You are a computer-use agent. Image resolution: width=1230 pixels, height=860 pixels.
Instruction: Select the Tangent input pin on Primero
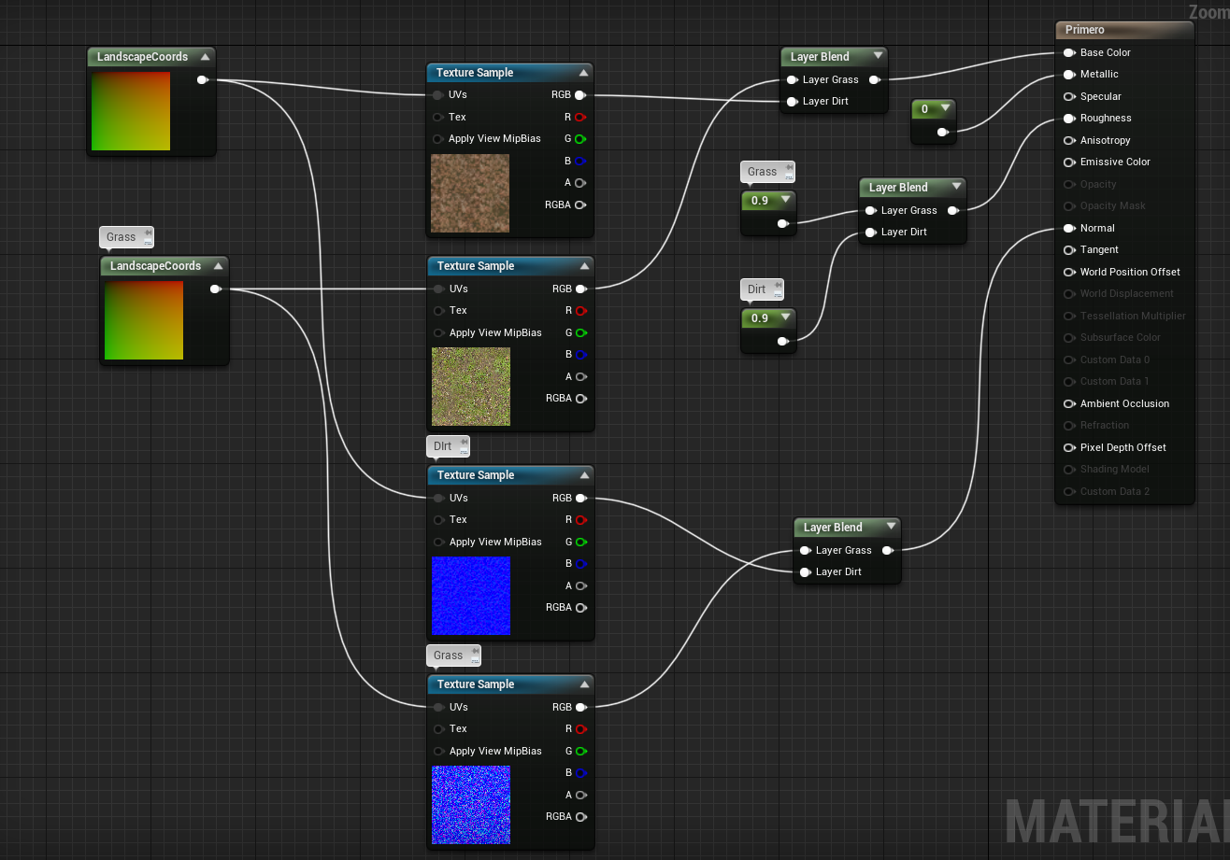[x=1069, y=249]
